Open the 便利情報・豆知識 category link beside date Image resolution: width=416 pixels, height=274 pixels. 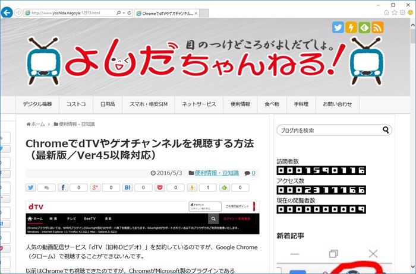pos(217,173)
